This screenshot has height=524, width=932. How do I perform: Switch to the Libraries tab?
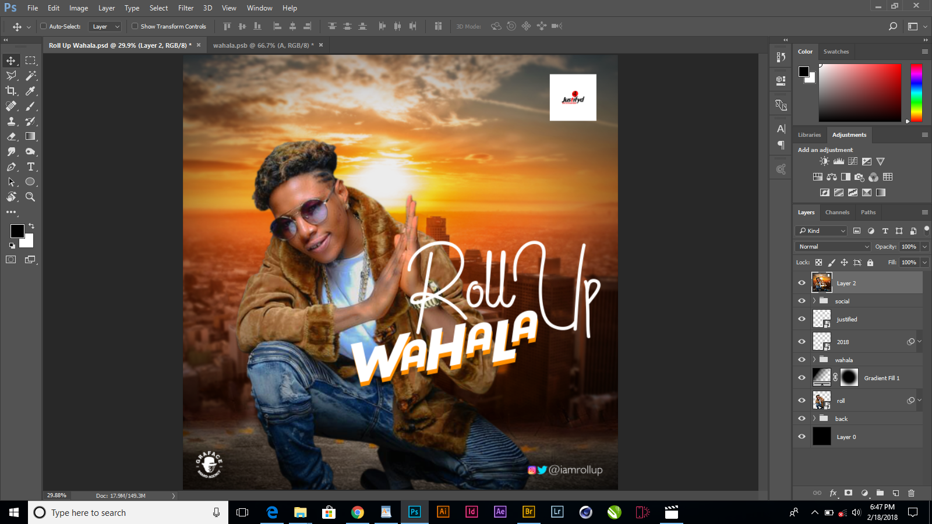pos(809,135)
